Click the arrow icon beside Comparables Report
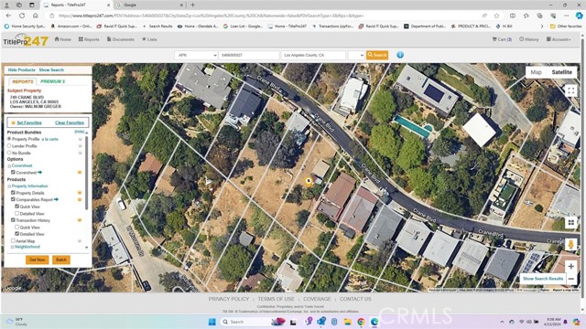The width and height of the screenshot is (586, 329). pos(56,199)
